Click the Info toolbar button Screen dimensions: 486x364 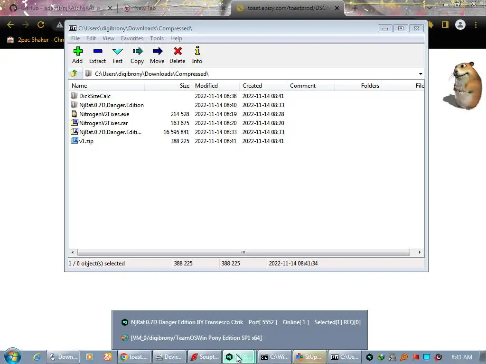click(197, 55)
